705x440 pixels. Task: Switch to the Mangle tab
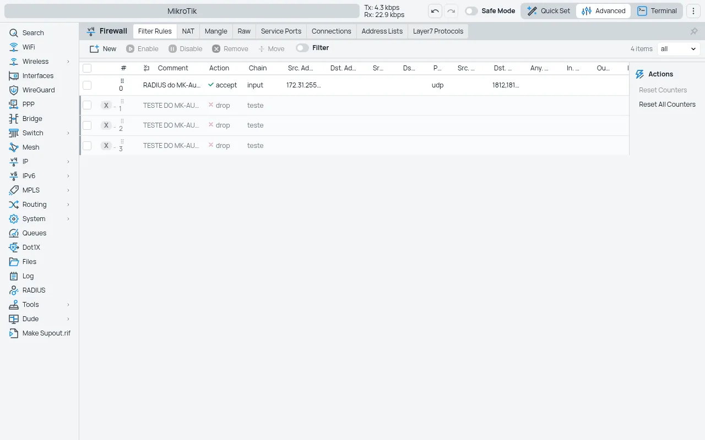[x=216, y=31]
